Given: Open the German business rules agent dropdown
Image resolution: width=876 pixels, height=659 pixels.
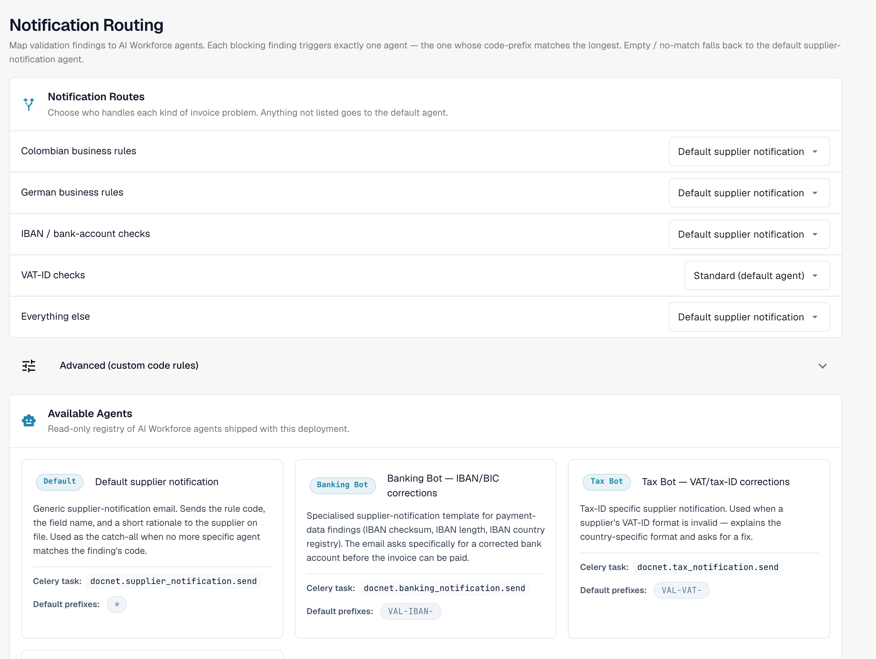Looking at the screenshot, I should click(749, 193).
